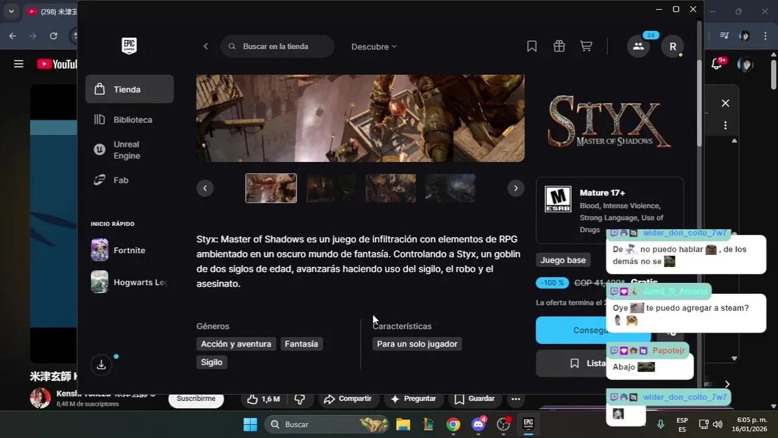Click the -100 % discount badge
778x438 pixels.
pyautogui.click(x=552, y=283)
